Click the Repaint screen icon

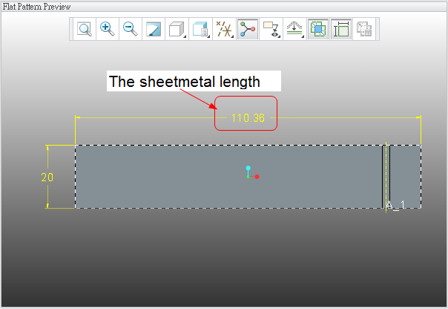pos(154,29)
